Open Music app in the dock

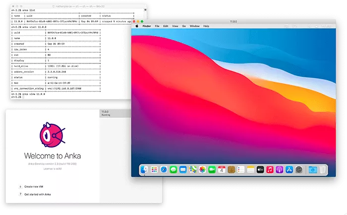click(x=270, y=170)
